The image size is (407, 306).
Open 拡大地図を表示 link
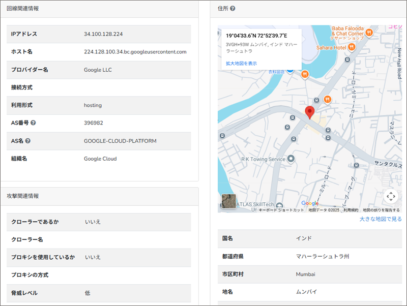241,64
